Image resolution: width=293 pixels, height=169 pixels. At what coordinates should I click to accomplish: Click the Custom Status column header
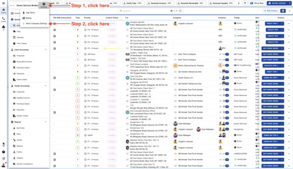pos(112,18)
